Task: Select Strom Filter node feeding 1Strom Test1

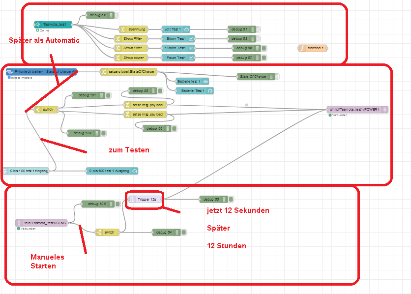Action: [x=131, y=48]
